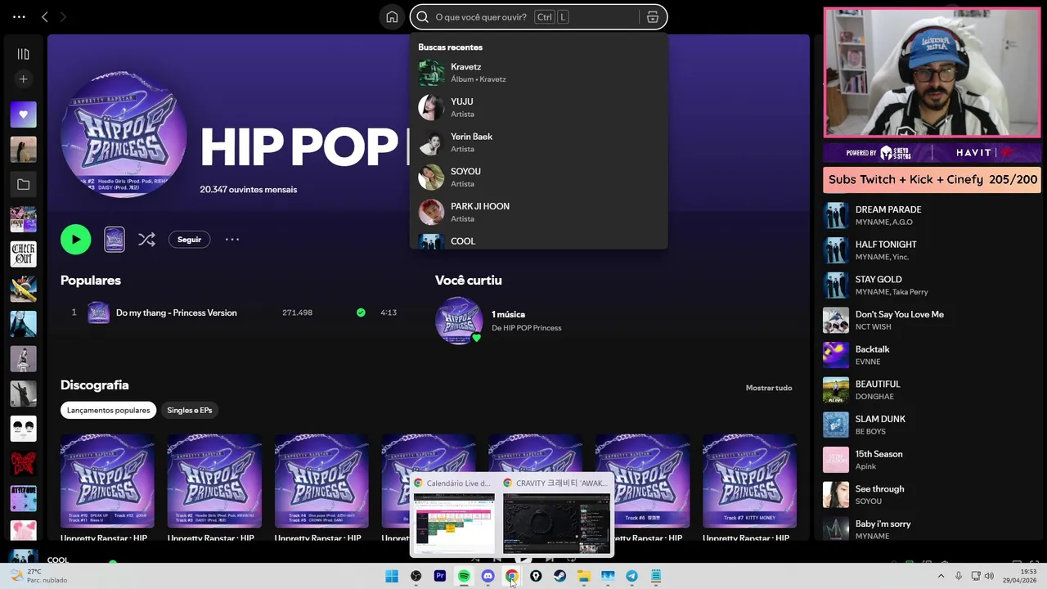This screenshot has height=589, width=1047.
Task: Open the folder icon in library sidebar
Action: tap(23, 185)
